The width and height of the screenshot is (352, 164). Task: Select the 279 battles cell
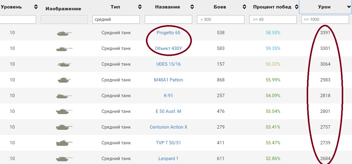221,127
